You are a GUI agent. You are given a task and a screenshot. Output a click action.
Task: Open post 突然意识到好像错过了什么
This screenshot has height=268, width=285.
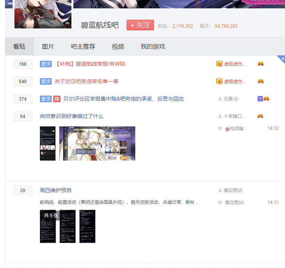click(x=71, y=116)
